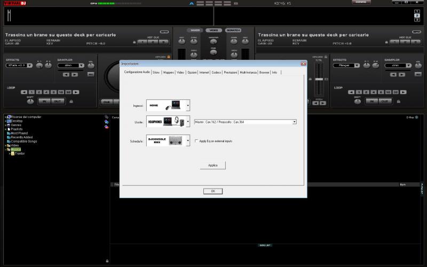Viewport: 427px width, 267px height.
Task: Open the Recently Added list
Action: tap(21, 137)
